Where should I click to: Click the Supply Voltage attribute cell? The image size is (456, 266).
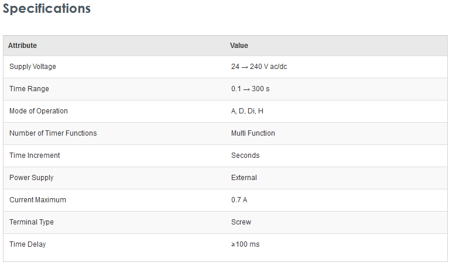(33, 67)
